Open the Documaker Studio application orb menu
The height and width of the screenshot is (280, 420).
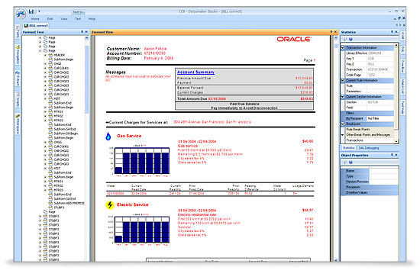click(21, 14)
